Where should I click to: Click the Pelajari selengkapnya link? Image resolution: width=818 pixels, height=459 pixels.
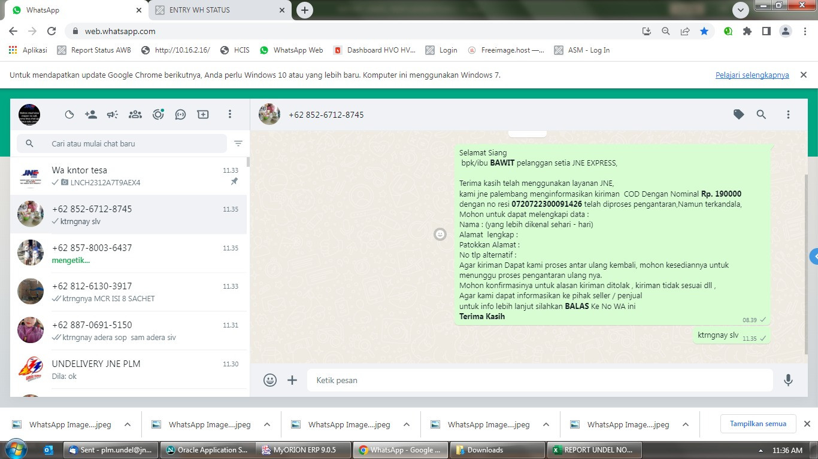tap(752, 75)
